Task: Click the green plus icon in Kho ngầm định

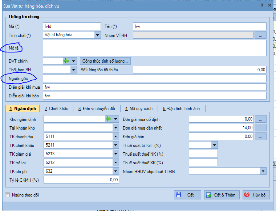Action: (109, 119)
